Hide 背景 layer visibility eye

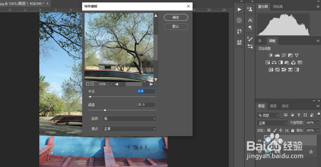tap(260, 152)
